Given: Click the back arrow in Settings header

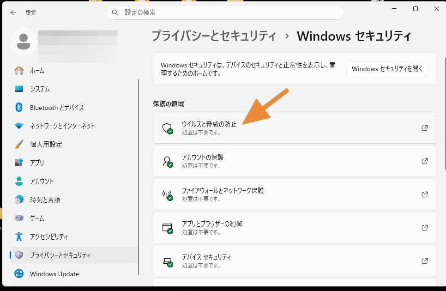Looking at the screenshot, I should tap(13, 12).
